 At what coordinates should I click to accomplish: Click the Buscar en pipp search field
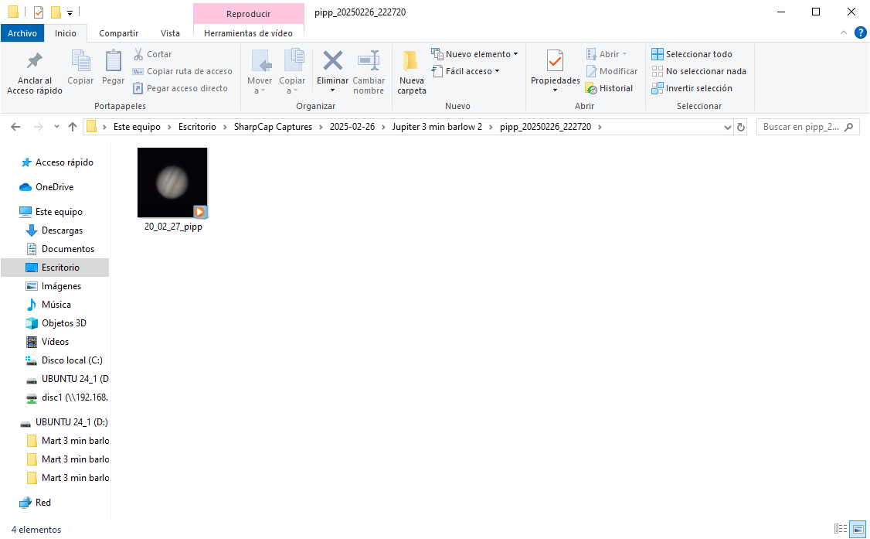pos(808,127)
